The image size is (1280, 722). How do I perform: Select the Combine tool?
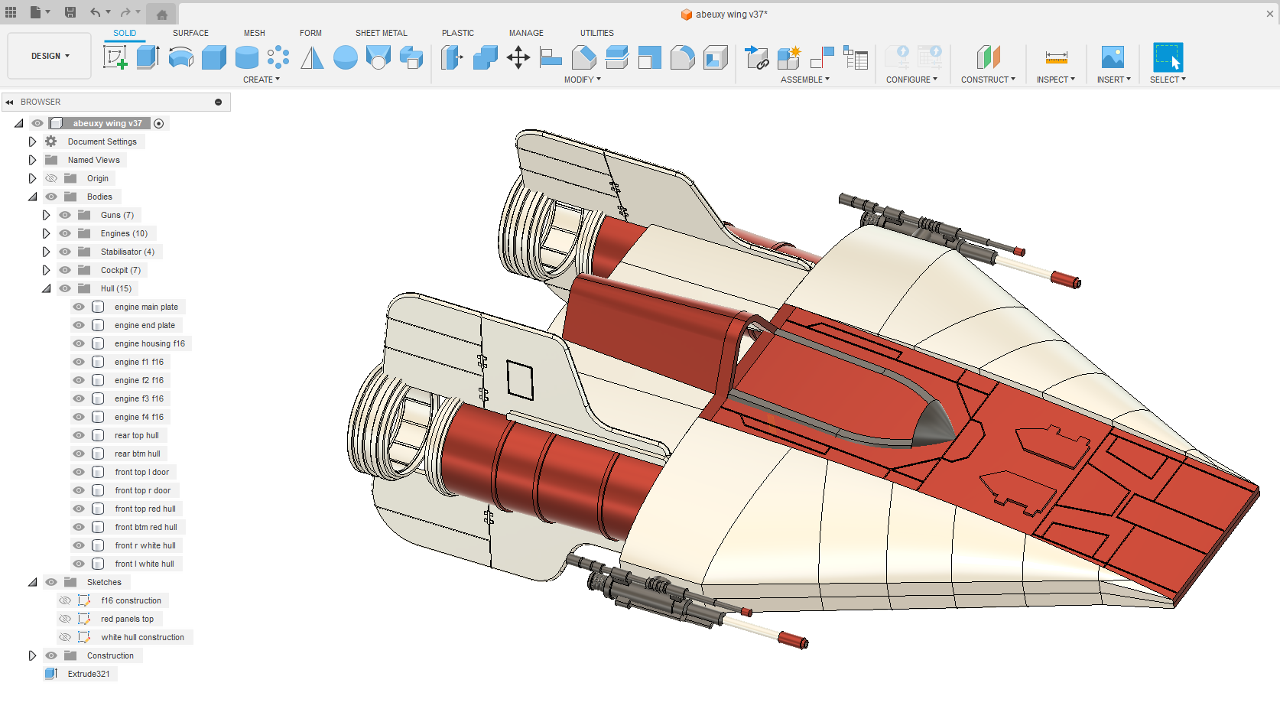(x=486, y=57)
